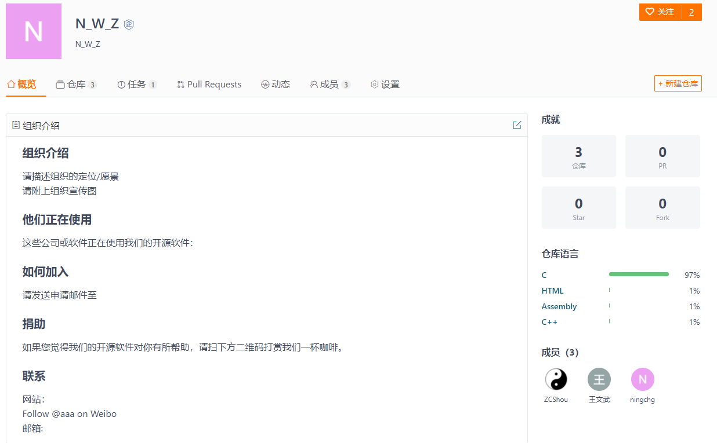Viewport: 717px width, 443px height.
Task: Click 王文武's avatar
Action: (599, 379)
